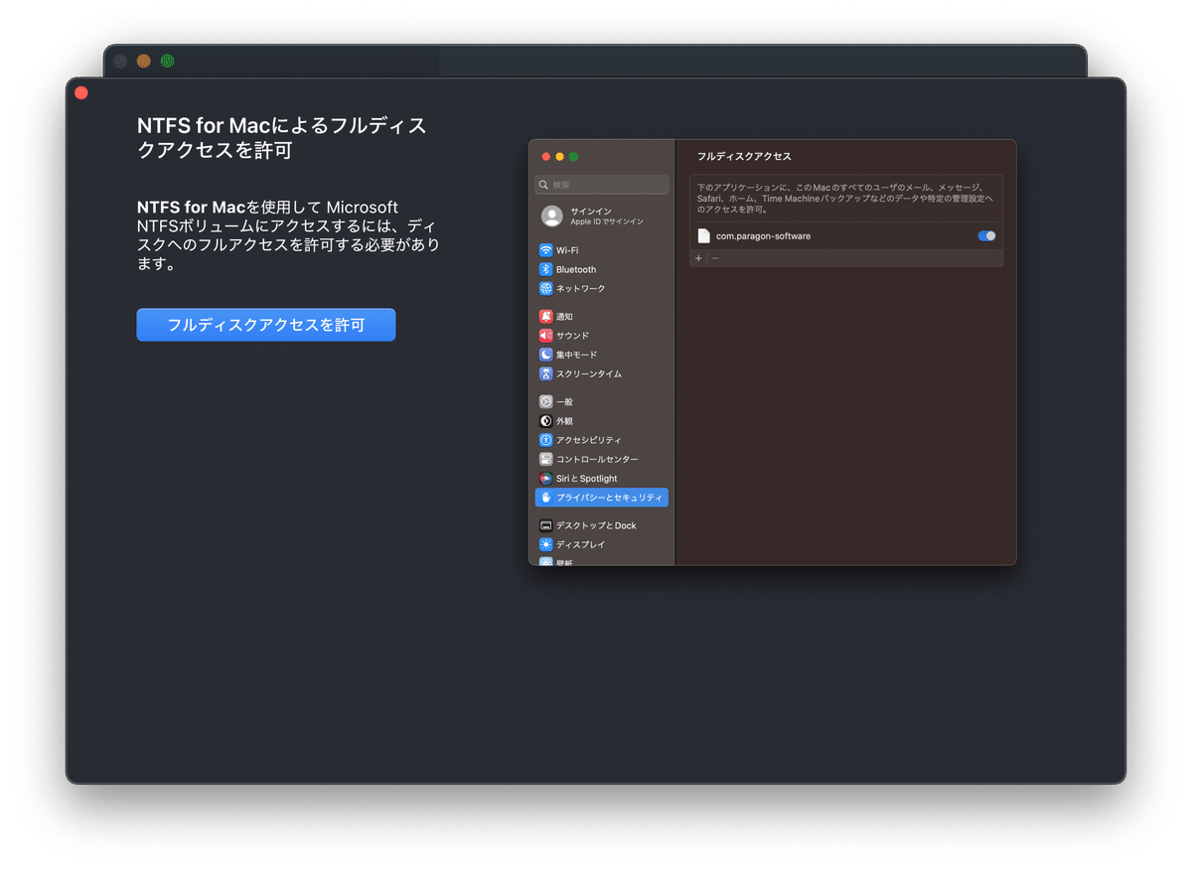
Task: Close the NTFS for Mac permission window
Action: [81, 93]
